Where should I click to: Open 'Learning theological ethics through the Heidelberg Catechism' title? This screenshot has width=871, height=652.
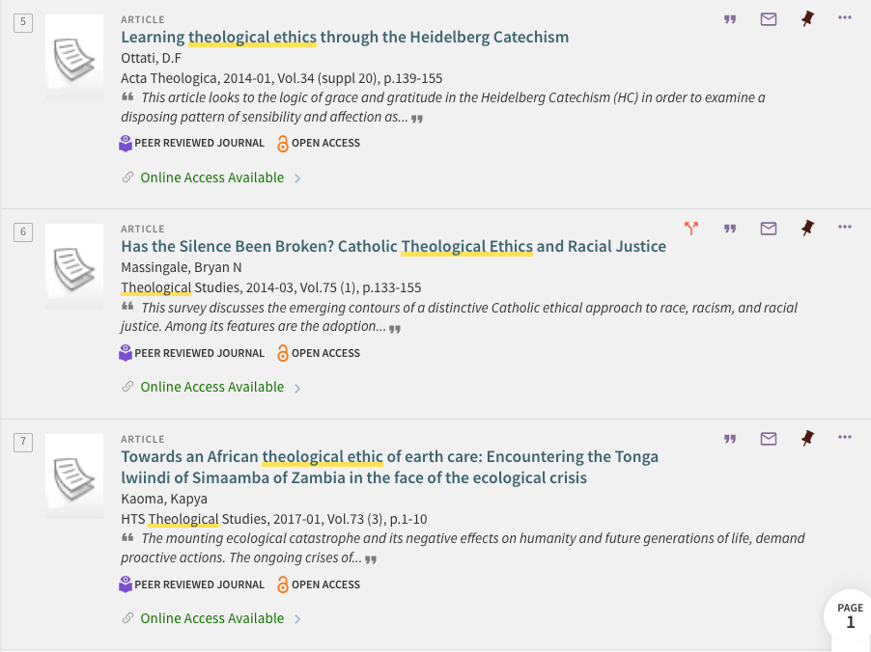pos(345,38)
